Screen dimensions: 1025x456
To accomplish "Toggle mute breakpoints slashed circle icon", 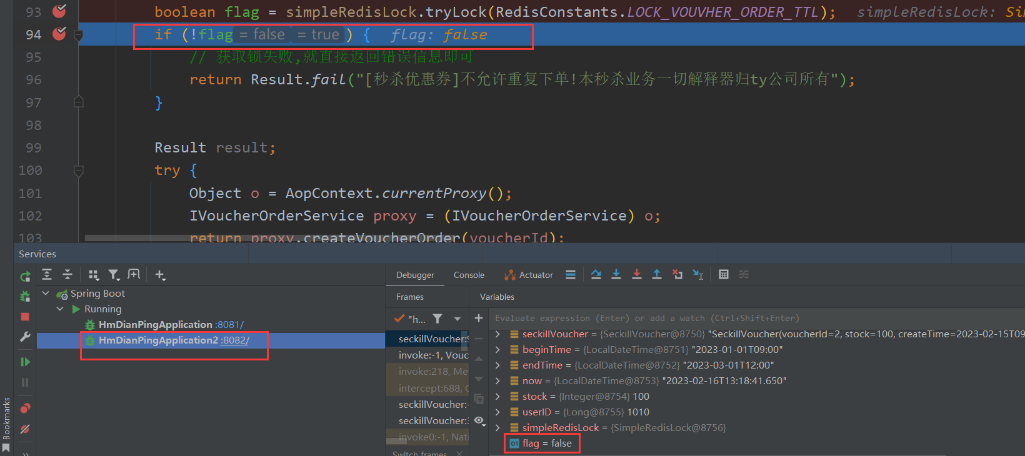I will click(25, 429).
